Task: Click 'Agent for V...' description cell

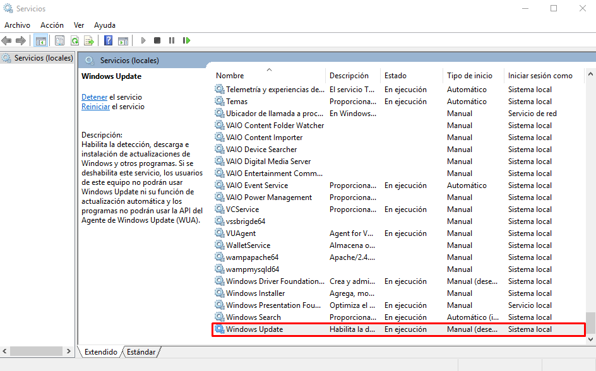Action: point(351,233)
